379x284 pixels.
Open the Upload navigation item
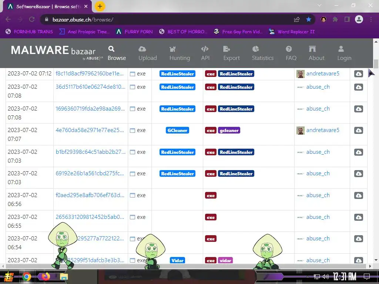tap(147, 53)
